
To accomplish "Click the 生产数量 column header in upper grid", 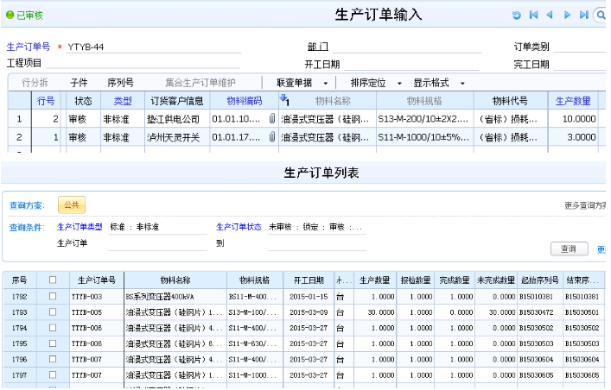I will tap(573, 101).
